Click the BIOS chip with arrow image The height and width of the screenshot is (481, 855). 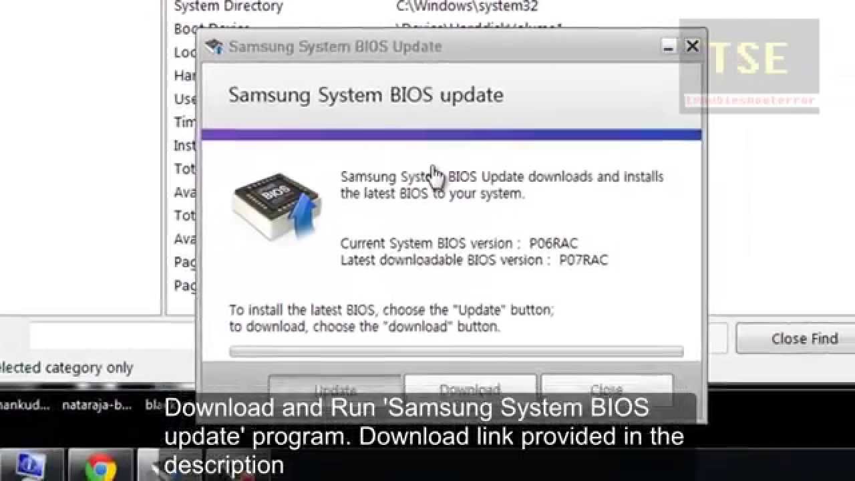[277, 207]
